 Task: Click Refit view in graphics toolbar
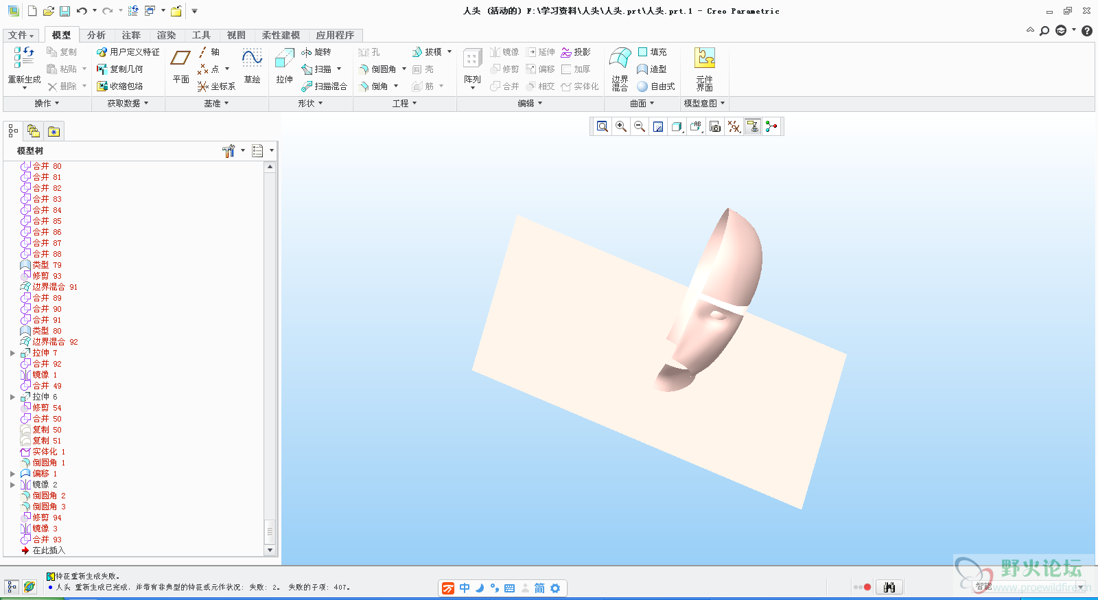(x=603, y=126)
